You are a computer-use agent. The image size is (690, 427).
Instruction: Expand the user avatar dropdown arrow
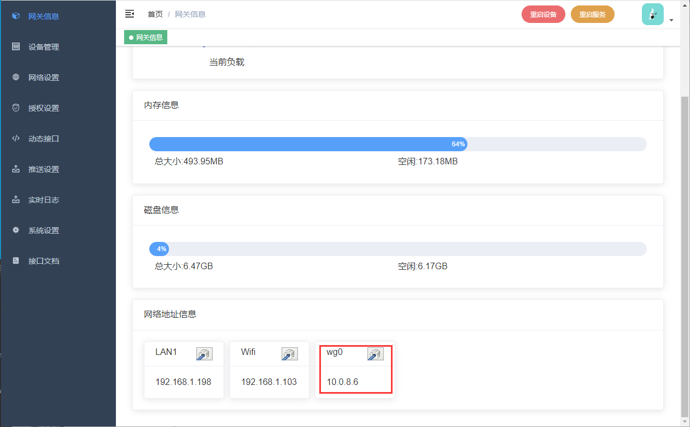pos(671,20)
